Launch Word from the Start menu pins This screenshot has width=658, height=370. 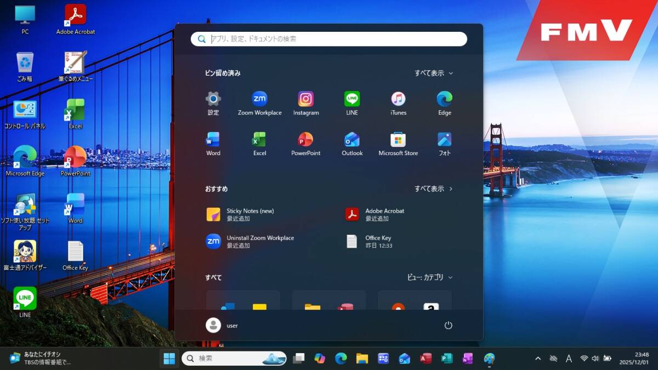click(213, 144)
